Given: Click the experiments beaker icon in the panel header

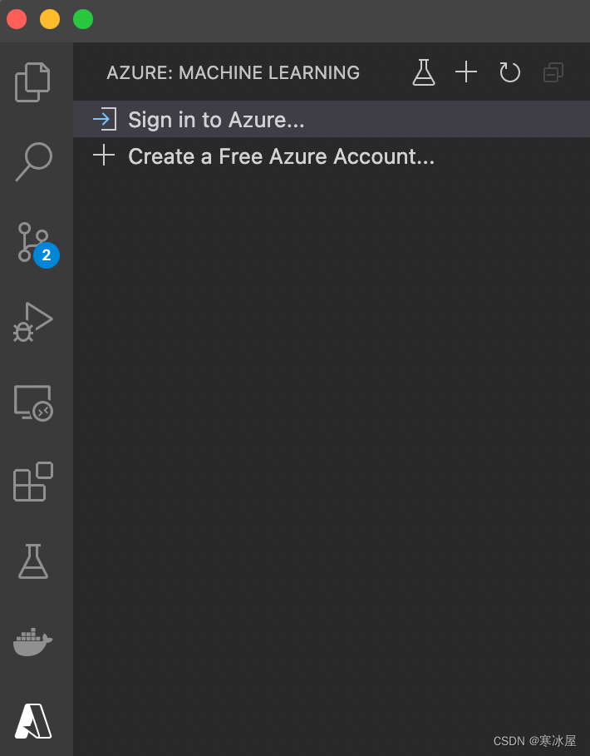Looking at the screenshot, I should coord(424,72).
